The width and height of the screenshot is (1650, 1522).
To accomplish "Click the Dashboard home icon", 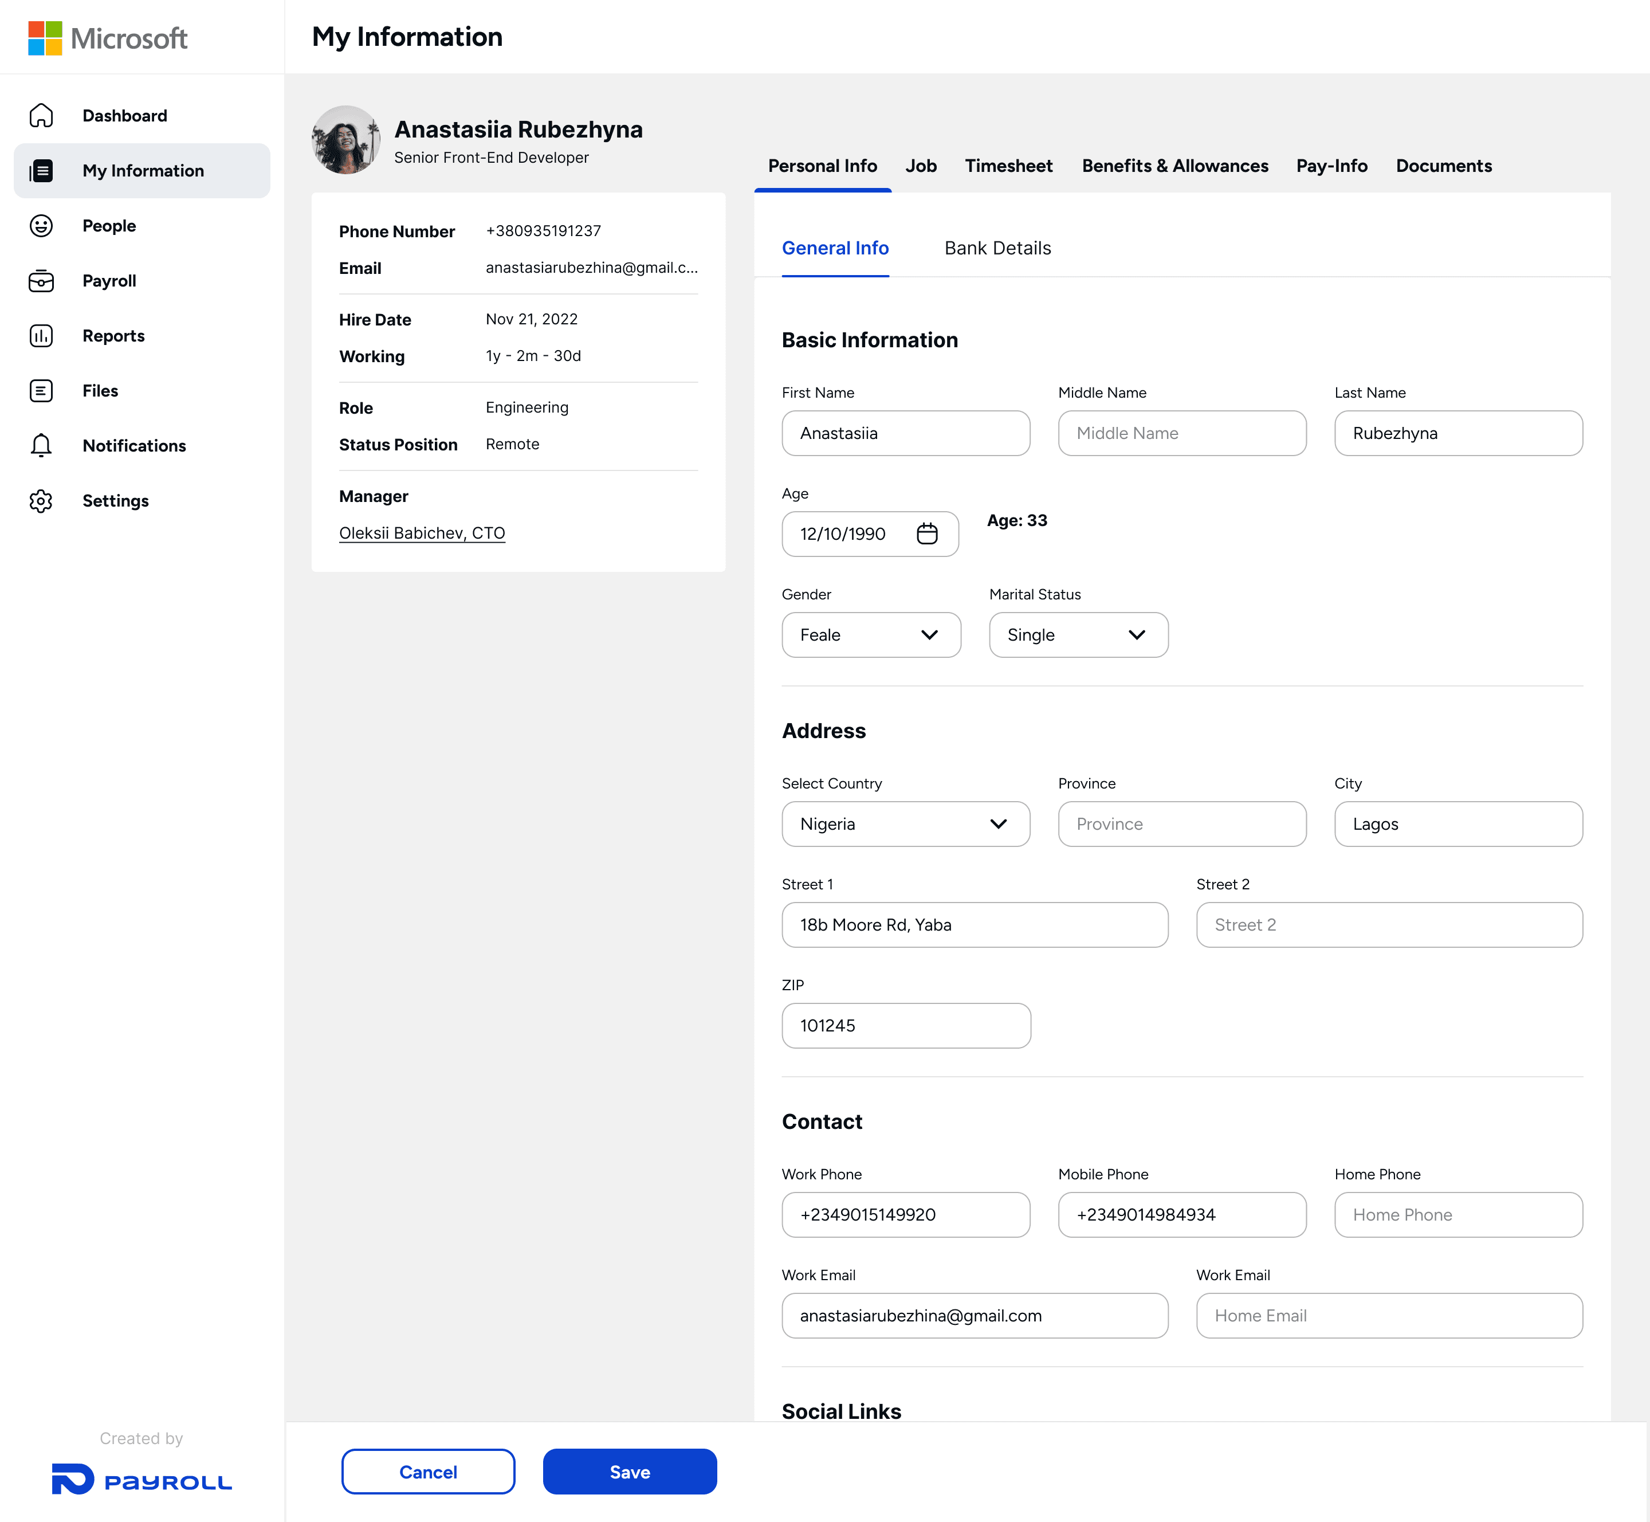I will click(x=41, y=115).
